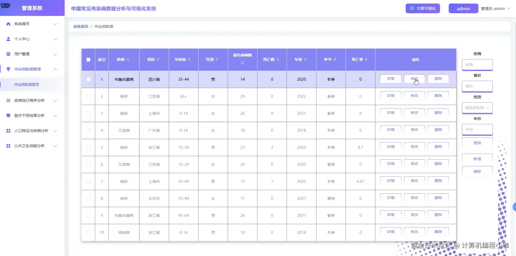Focus the 省份 filter input field
516x256 pixels.
(477, 86)
